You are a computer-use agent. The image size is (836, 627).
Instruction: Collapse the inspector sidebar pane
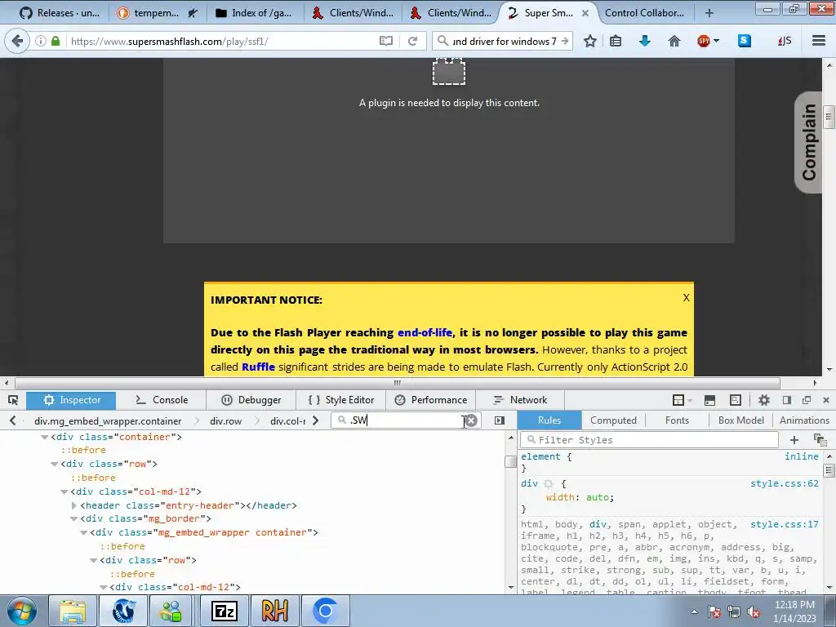[x=499, y=420]
